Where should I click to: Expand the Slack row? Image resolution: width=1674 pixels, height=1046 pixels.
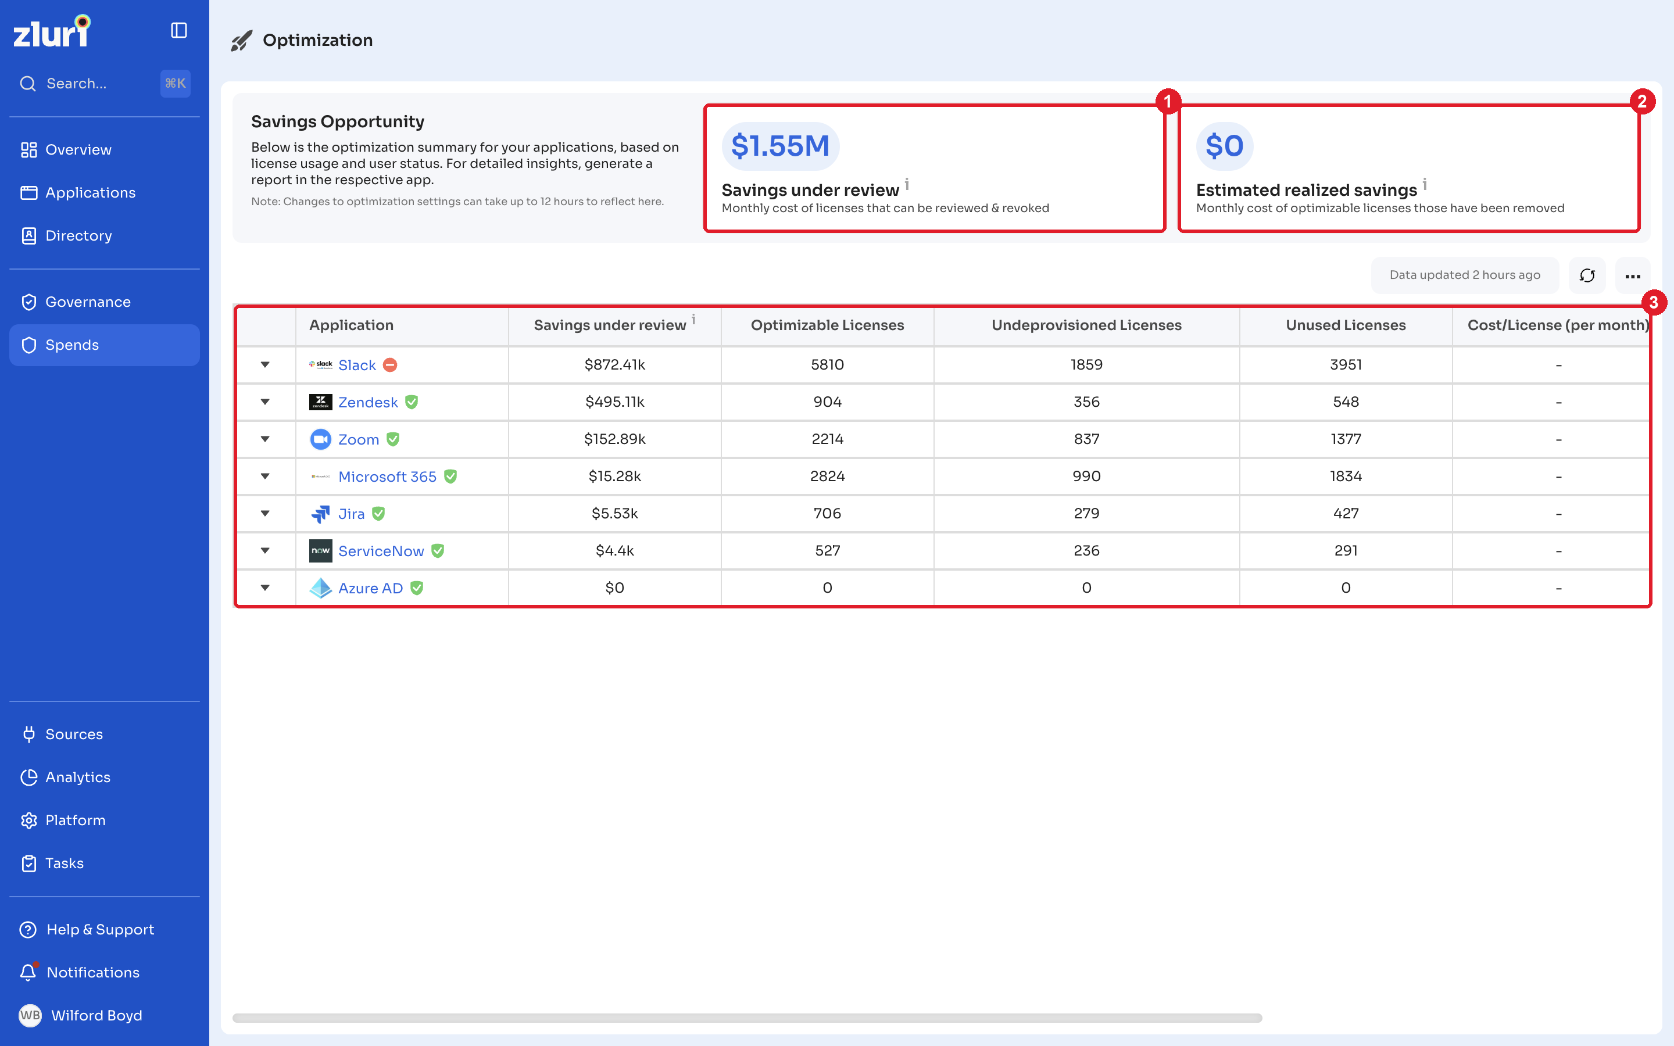click(265, 364)
